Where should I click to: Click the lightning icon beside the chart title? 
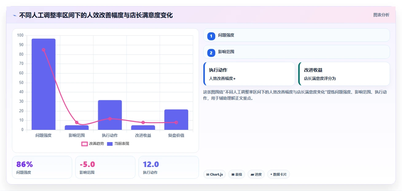[x=14, y=15]
